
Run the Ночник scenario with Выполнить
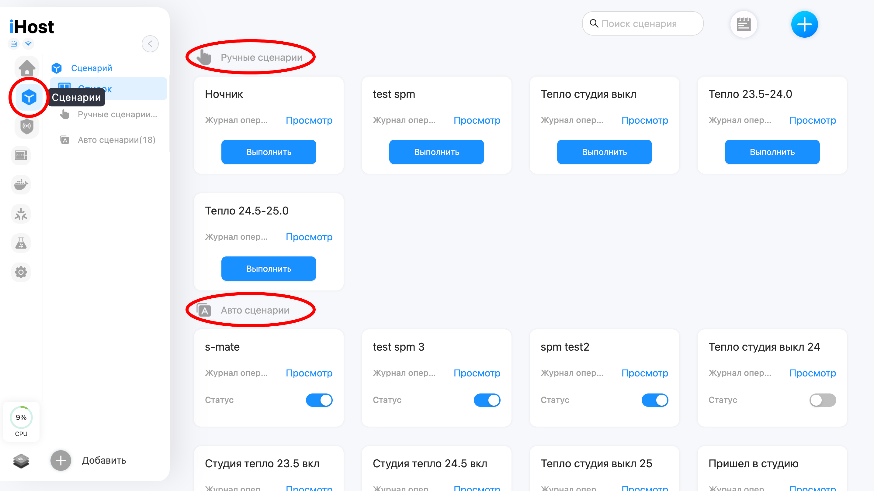269,152
